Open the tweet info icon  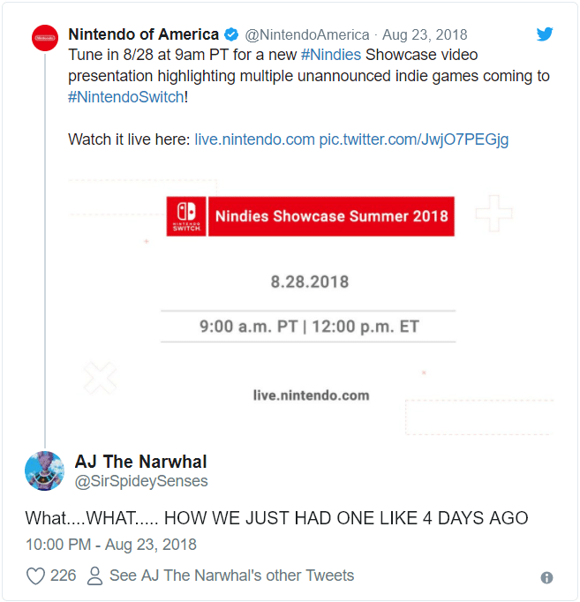(x=546, y=577)
